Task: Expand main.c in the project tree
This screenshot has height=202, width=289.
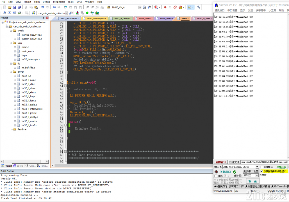Action: pyautogui.click(x=15, y=47)
